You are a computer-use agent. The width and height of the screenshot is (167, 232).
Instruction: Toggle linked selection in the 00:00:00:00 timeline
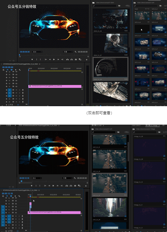point(12,70)
